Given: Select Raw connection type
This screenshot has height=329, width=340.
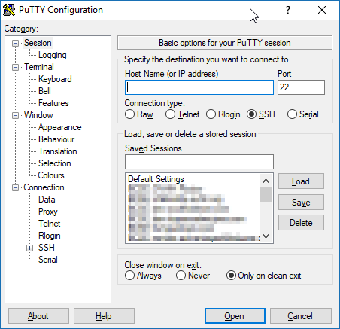Looking at the screenshot, I should [x=139, y=114].
